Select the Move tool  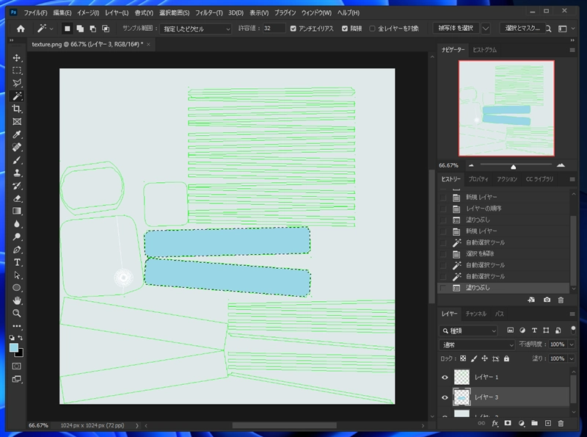coord(17,58)
